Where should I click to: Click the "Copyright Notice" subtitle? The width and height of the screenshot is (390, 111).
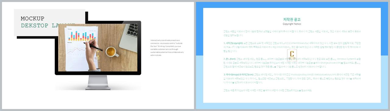click(292, 24)
